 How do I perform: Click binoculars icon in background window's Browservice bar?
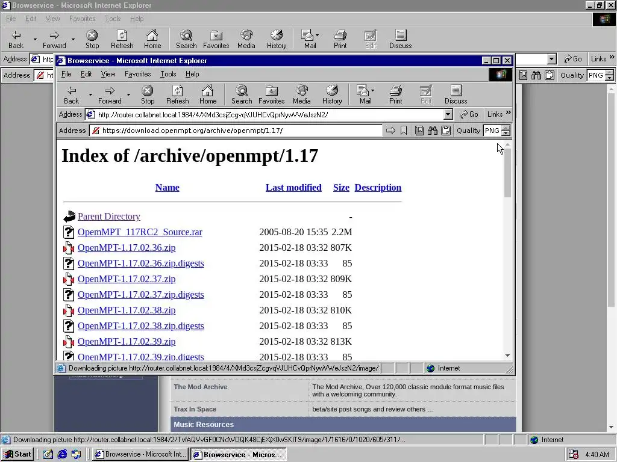tap(536, 75)
